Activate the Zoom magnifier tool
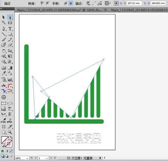Image resolution: width=168 pixels, height=161 pixels. click(10, 132)
